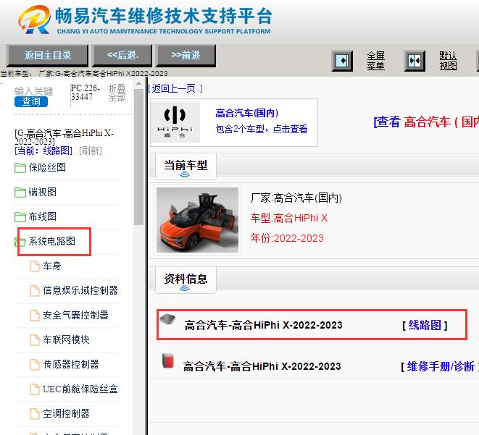The width and height of the screenshot is (479, 435).
Task: Click the PC.226-33447 code text
Action: coord(86,93)
